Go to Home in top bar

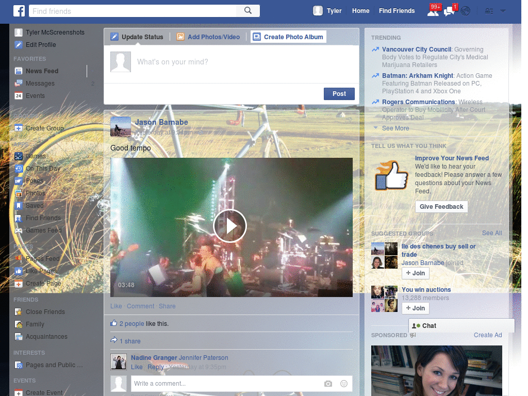360,11
